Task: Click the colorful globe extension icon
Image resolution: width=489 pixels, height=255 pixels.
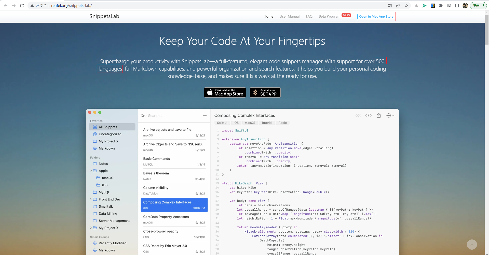Action: [x=433, y=6]
